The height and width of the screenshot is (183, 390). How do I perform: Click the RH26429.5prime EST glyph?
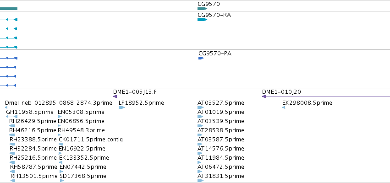(12, 126)
